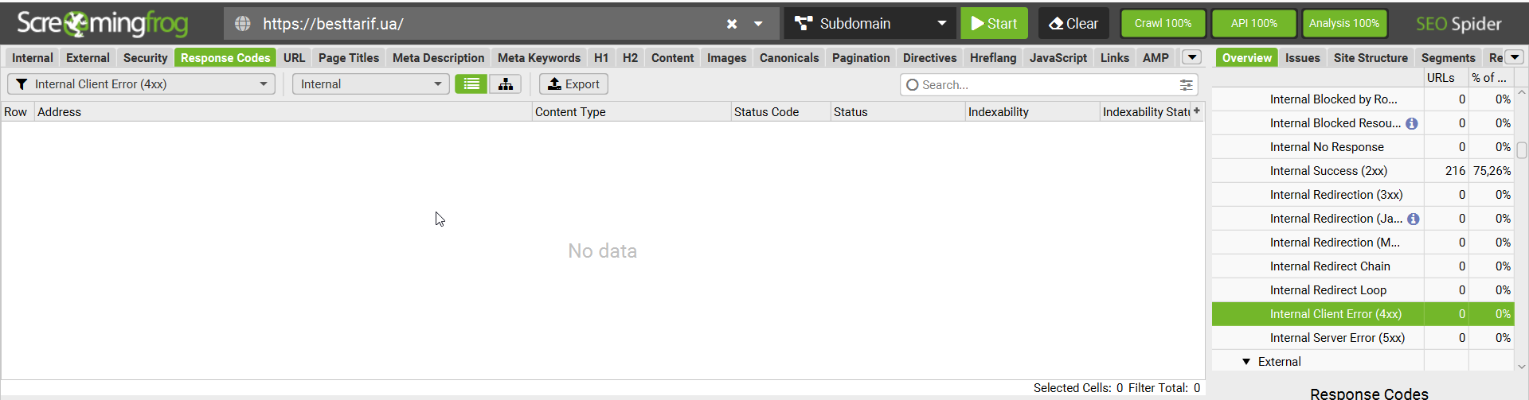Click the API 100% progress indicator
Image resolution: width=1529 pixels, height=400 pixels.
pos(1254,24)
